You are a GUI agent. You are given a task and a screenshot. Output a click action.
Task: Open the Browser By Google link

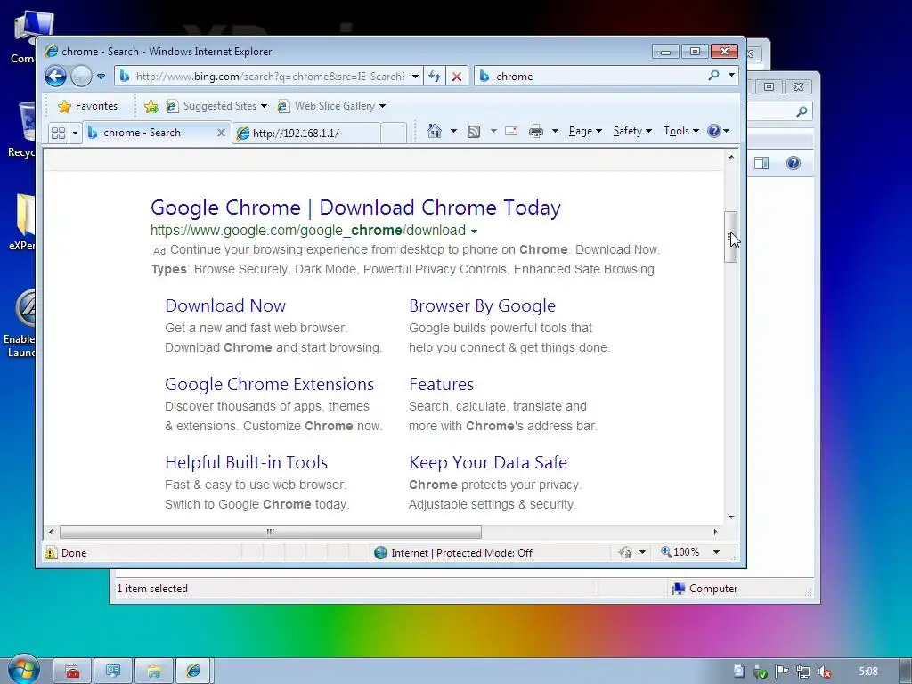482,306
